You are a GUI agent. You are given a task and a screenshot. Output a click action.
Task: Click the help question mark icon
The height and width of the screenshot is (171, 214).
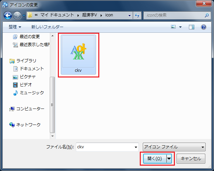pyautogui.click(x=203, y=27)
